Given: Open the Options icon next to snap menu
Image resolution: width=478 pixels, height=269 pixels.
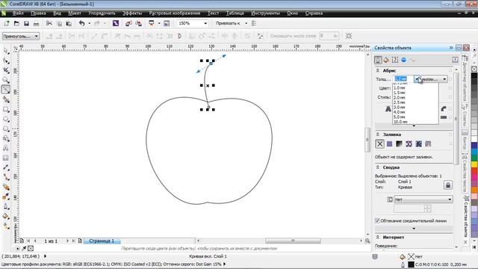Looking at the screenshot, I should click(x=254, y=23).
